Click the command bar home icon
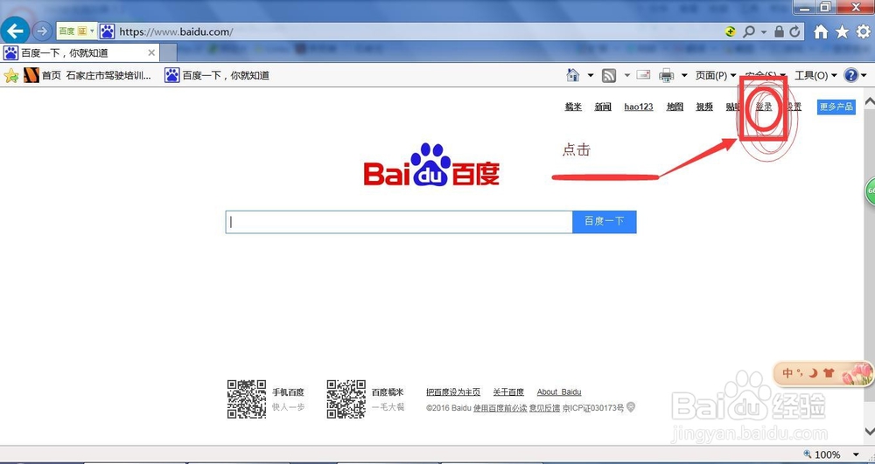The height and width of the screenshot is (464, 875). pyautogui.click(x=572, y=75)
